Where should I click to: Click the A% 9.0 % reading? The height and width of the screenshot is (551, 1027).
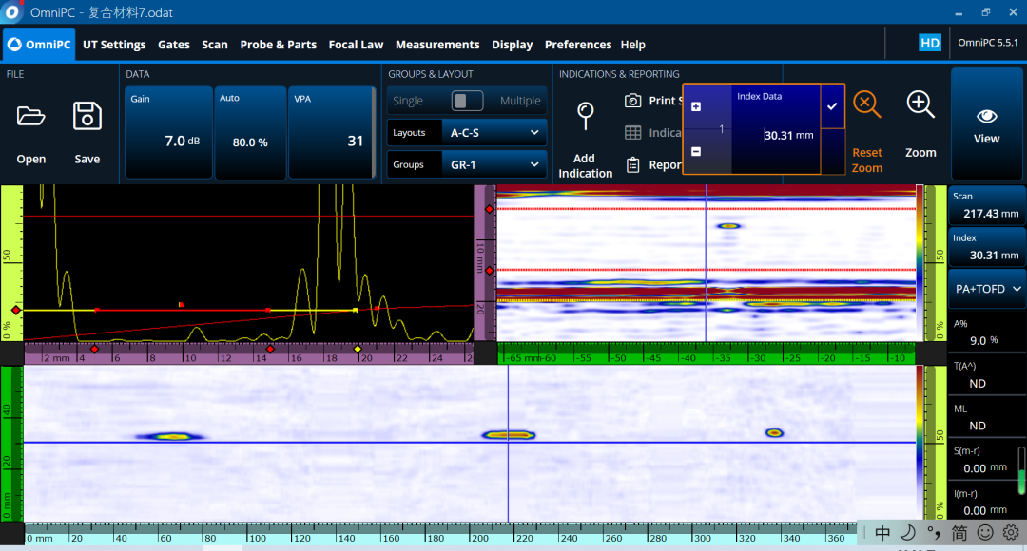[987, 332]
